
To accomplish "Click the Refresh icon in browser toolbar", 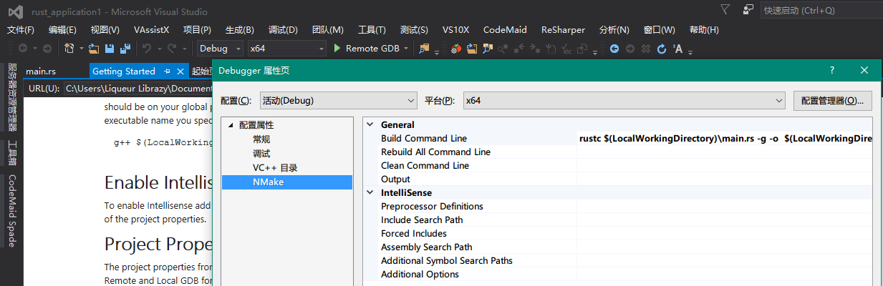I will (x=661, y=49).
